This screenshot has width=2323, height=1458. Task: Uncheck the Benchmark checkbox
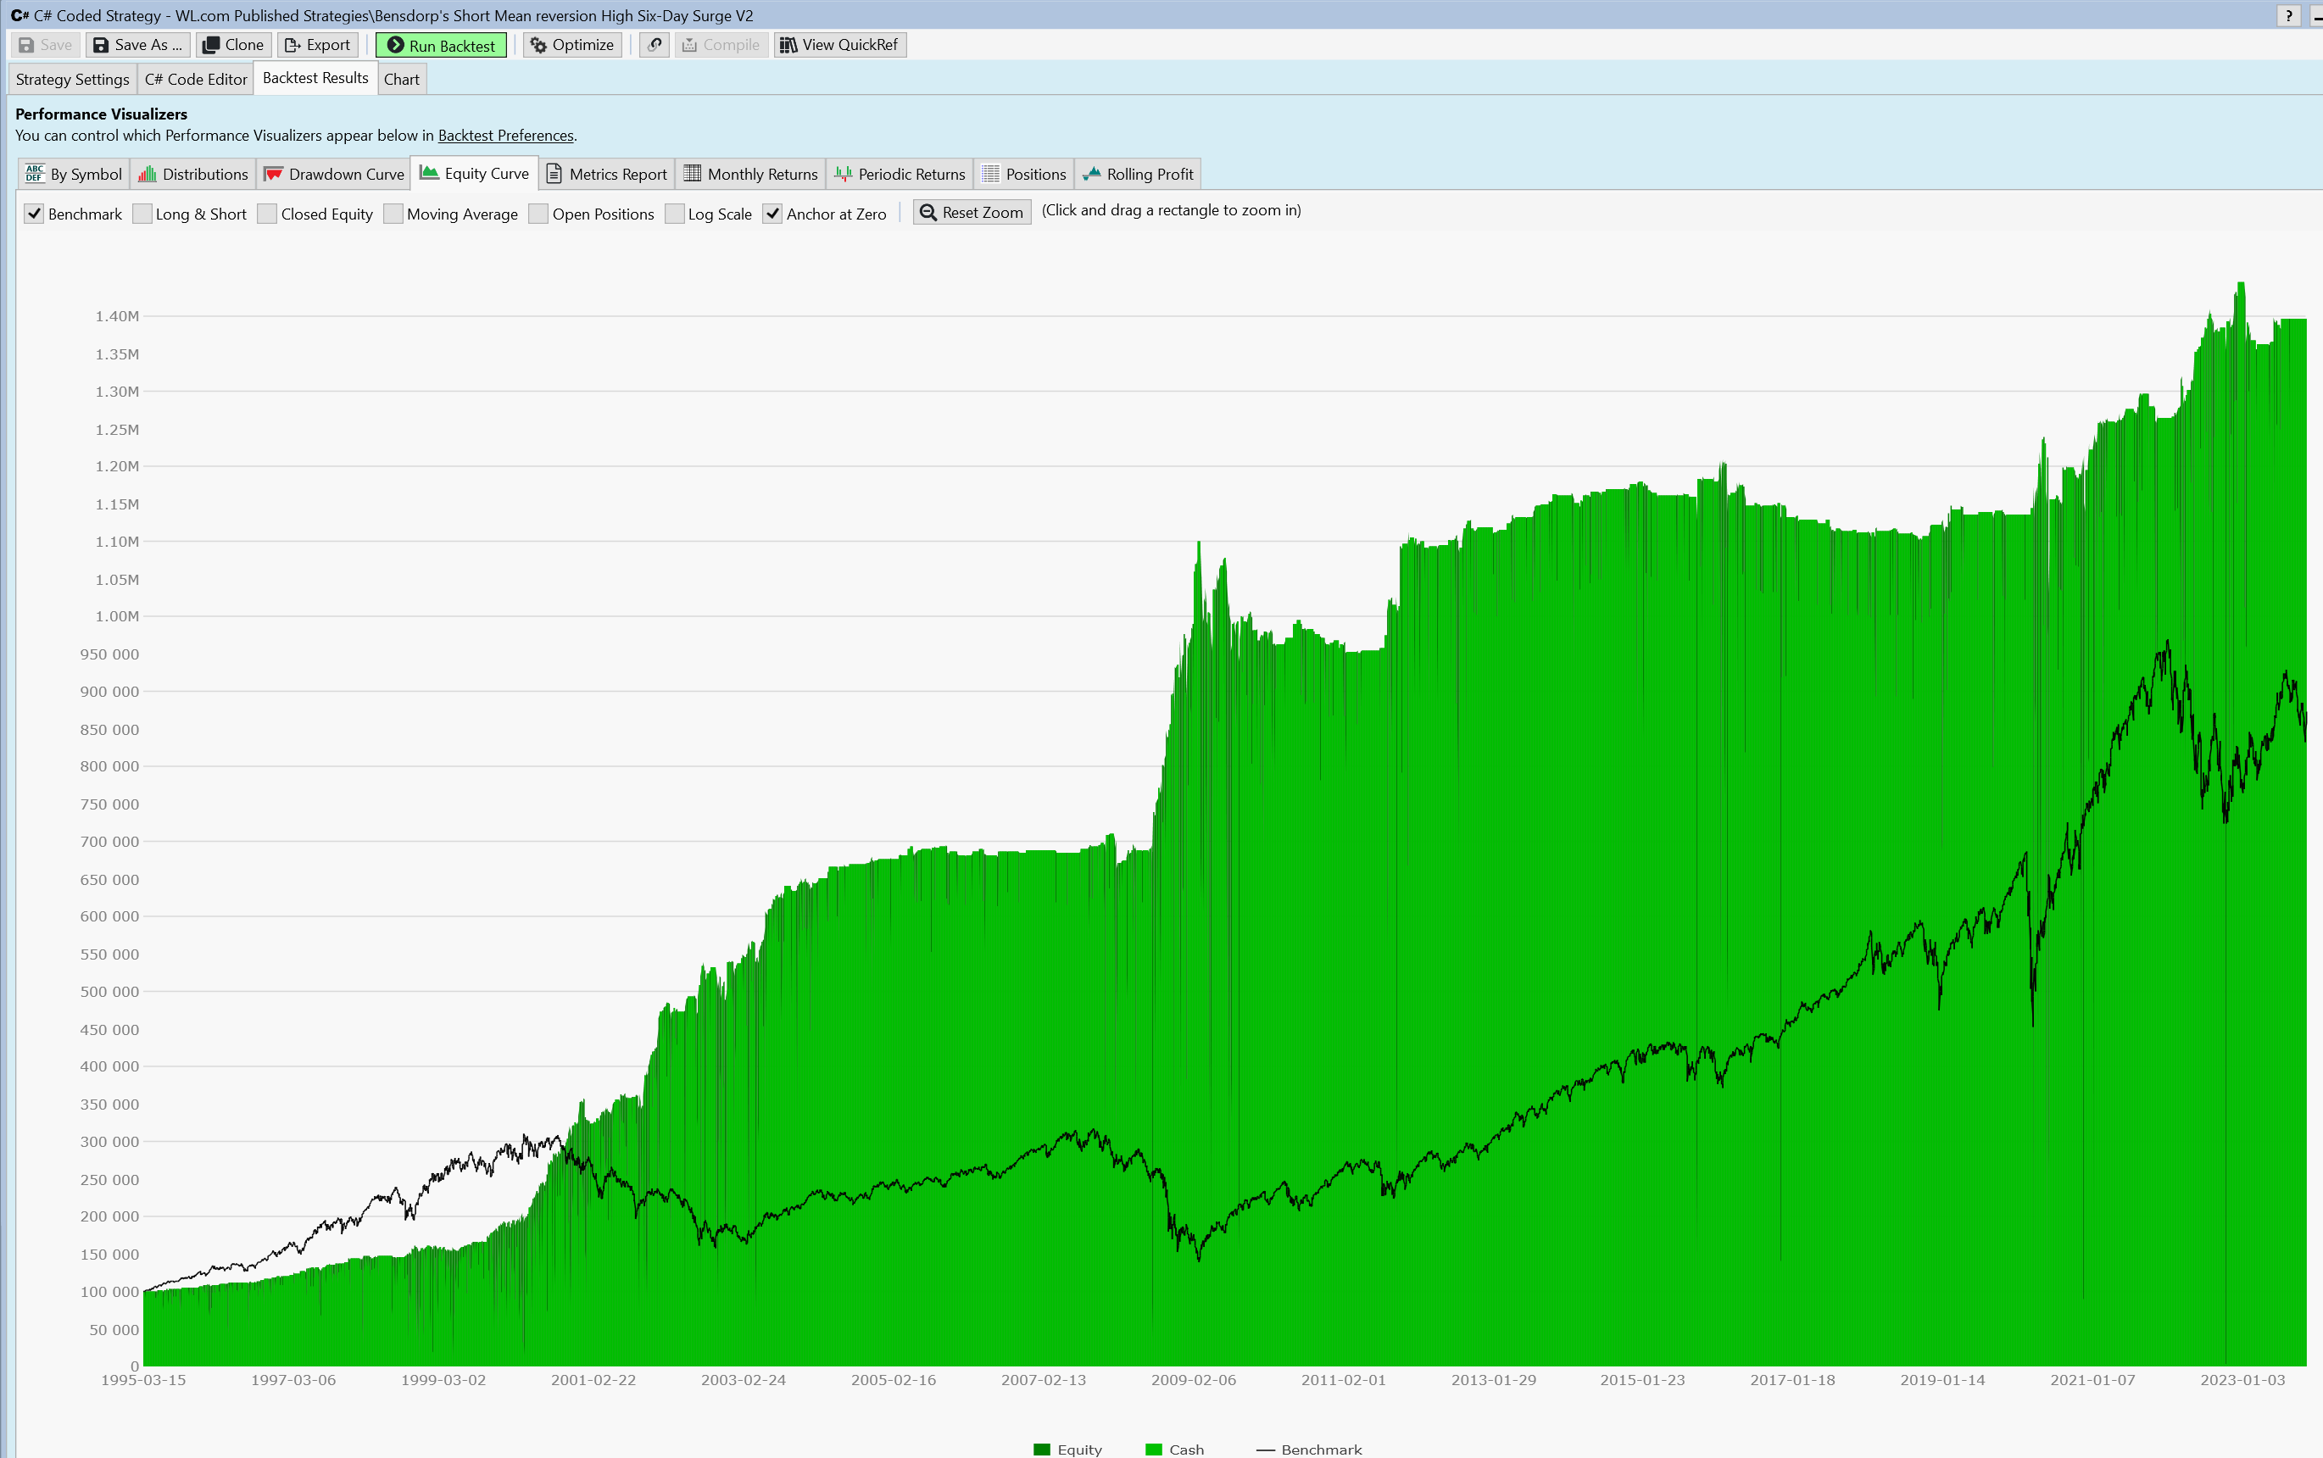pyautogui.click(x=35, y=214)
